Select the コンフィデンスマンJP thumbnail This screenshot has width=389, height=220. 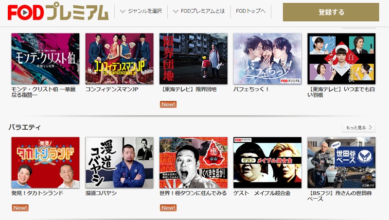click(x=119, y=59)
